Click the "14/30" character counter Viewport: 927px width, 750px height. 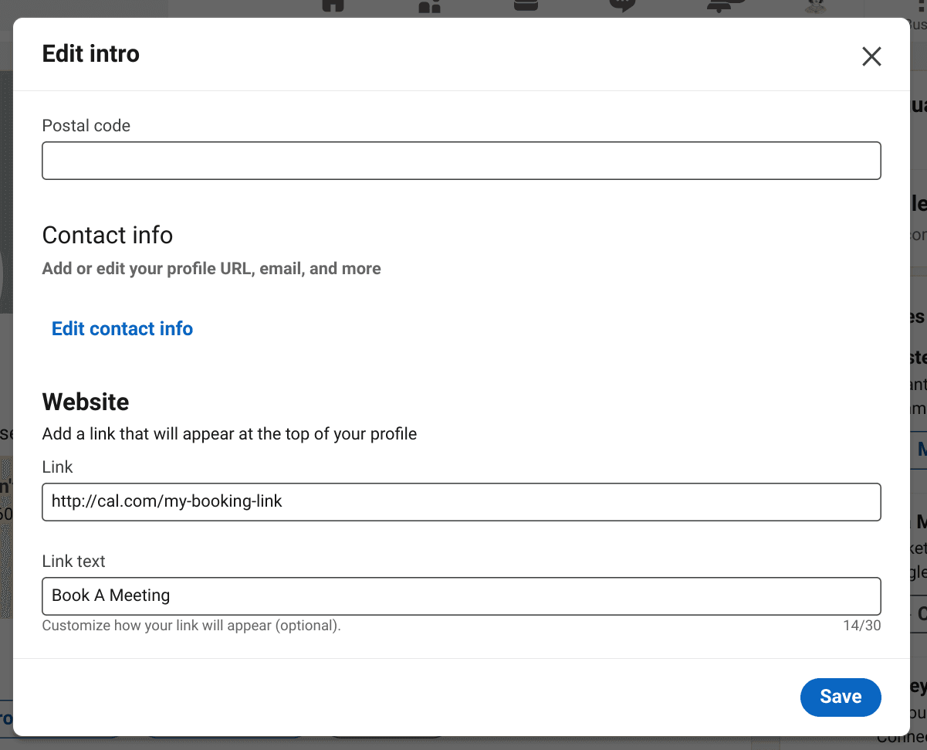861,626
